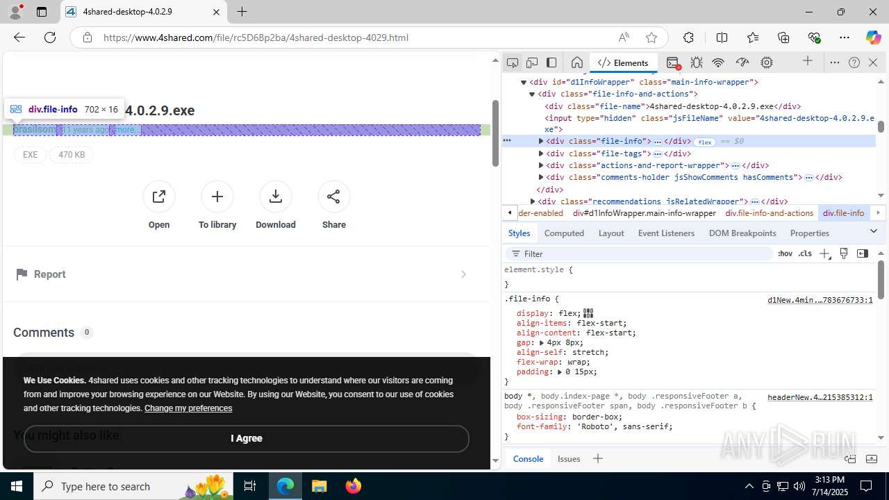This screenshot has width=889, height=500.
Task: Open d1New.4min stylesheet source link
Action: coord(820,301)
